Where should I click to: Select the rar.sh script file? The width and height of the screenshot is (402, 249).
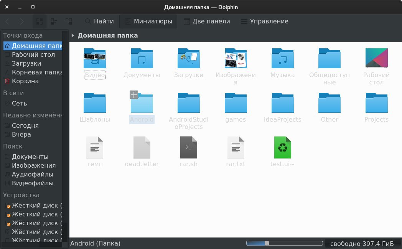pyautogui.click(x=189, y=147)
